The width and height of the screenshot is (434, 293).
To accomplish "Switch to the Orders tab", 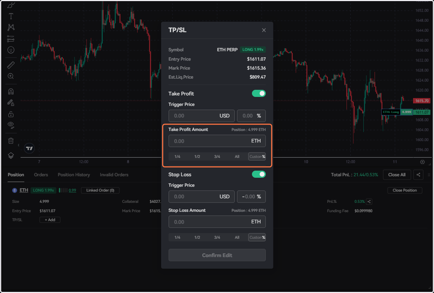I will (41, 175).
